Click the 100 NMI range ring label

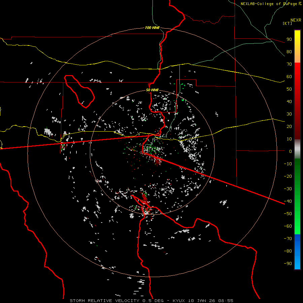coord(152,28)
